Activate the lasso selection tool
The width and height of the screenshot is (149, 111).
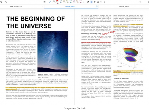point(101,2)
